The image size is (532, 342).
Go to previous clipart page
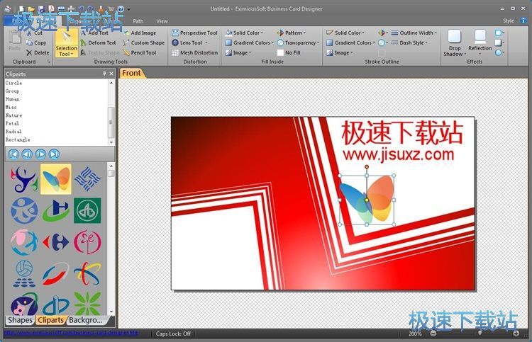point(27,154)
